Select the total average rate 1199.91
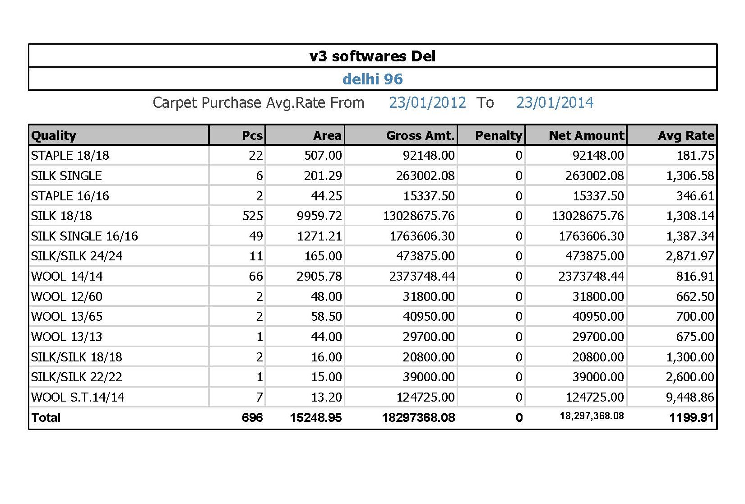The image size is (745, 504). click(x=691, y=417)
